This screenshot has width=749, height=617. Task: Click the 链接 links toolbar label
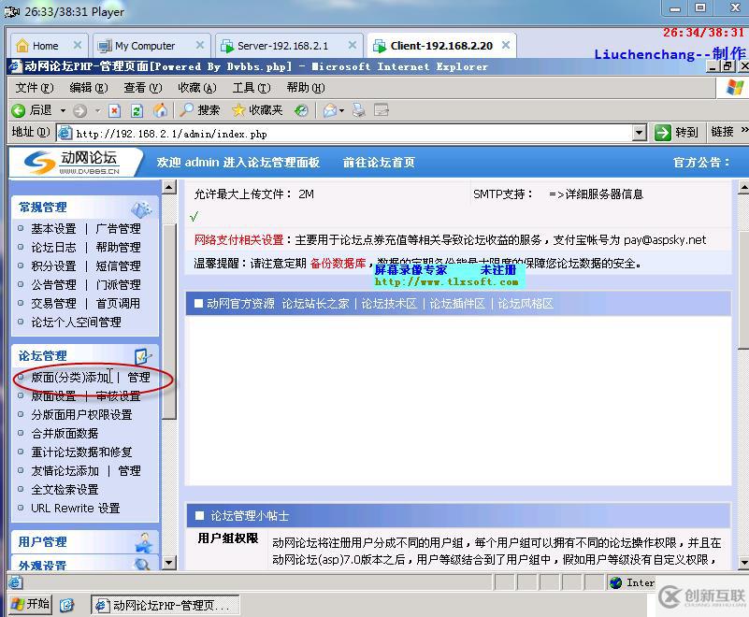point(722,131)
